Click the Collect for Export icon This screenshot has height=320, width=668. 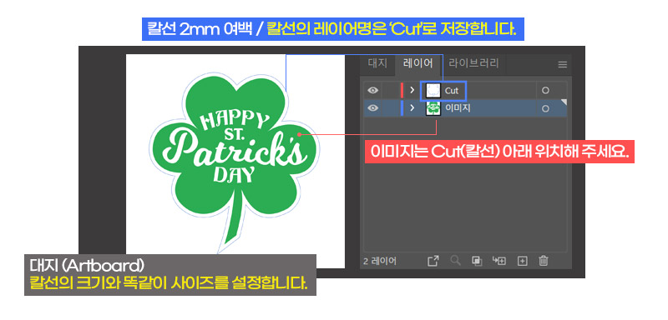click(x=433, y=261)
